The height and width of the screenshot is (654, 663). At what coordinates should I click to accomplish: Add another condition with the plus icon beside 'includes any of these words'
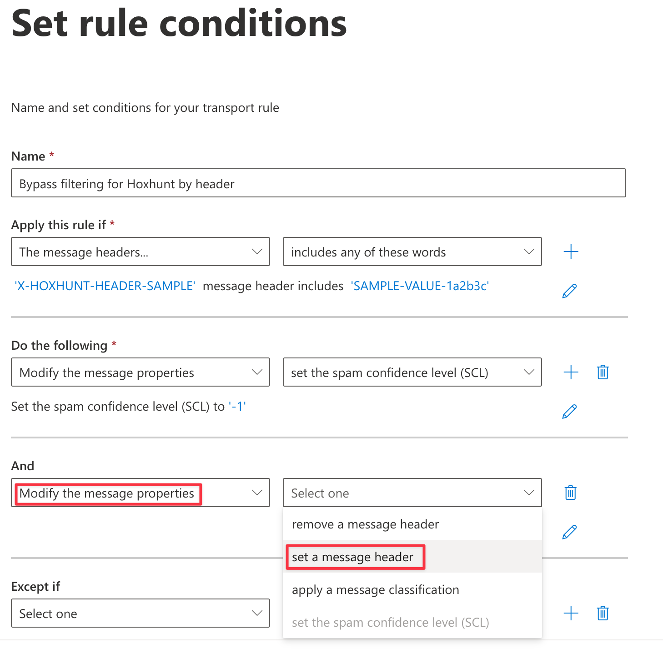pos(571,252)
